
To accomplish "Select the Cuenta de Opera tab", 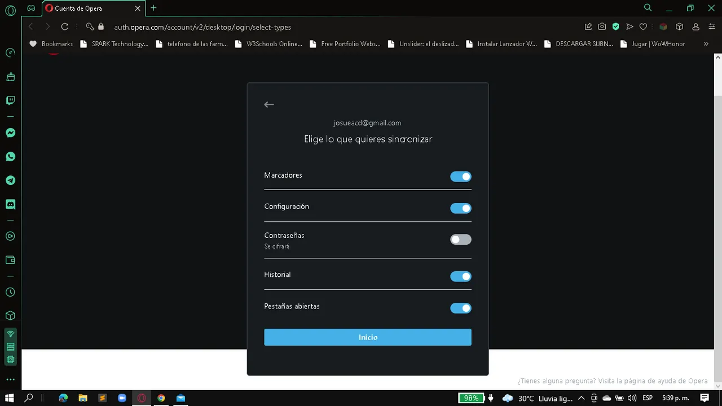I will [x=93, y=8].
